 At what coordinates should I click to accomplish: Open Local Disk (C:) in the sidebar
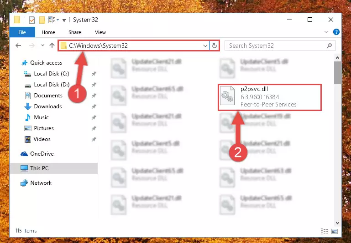[x=52, y=74]
